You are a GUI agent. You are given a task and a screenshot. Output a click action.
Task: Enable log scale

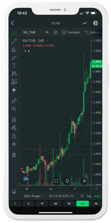89,196
